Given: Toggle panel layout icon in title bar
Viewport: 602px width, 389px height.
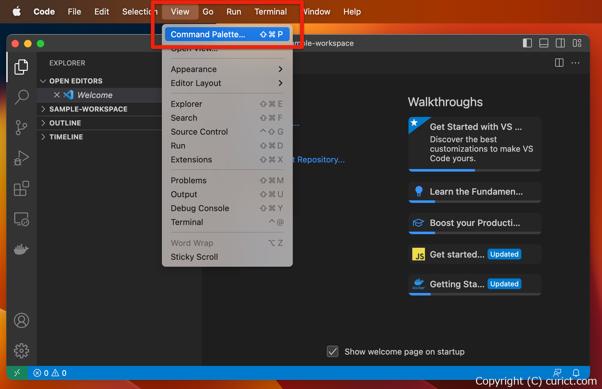Looking at the screenshot, I should tap(544, 43).
